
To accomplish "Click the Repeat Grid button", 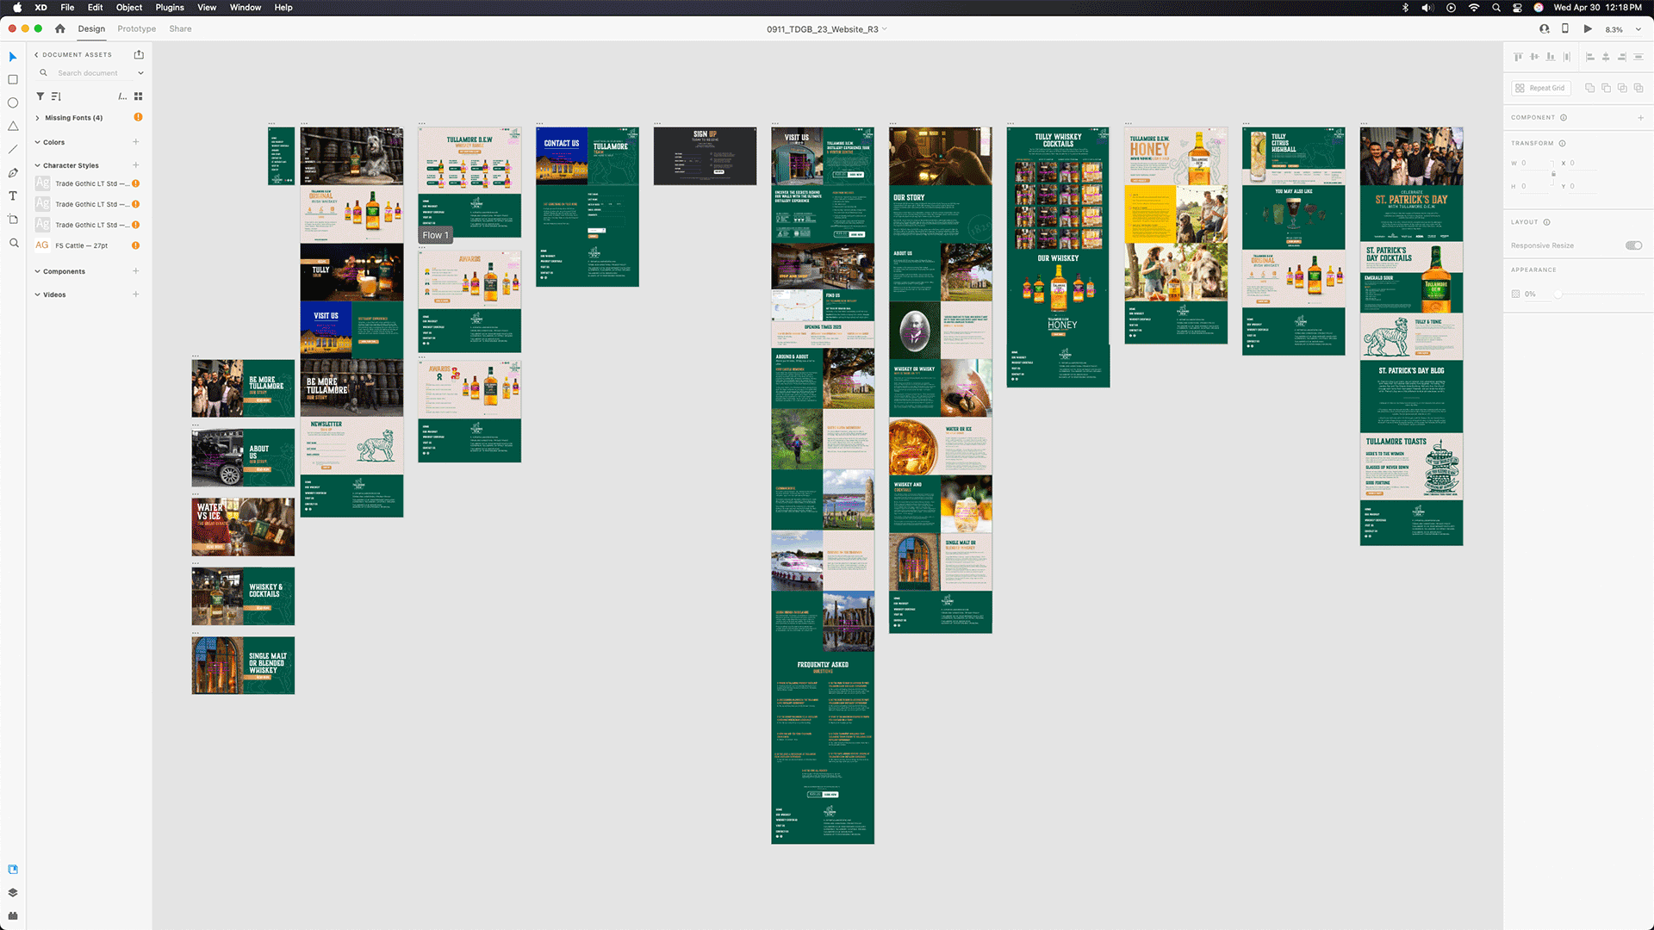I will pos(1541,88).
